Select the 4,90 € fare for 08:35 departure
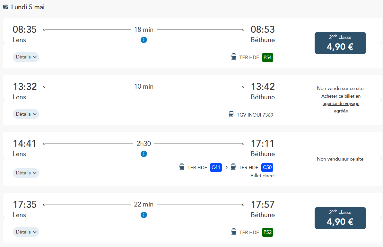This screenshot has height=247, width=383. [x=340, y=43]
